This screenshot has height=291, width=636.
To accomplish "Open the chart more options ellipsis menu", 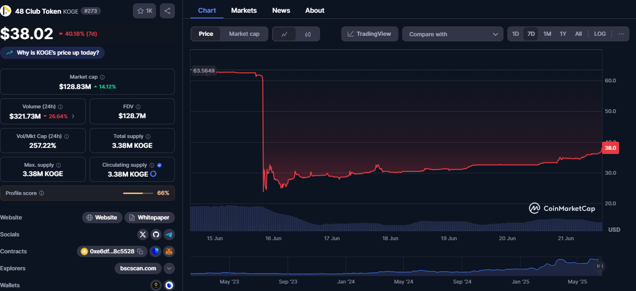I will (x=621, y=34).
